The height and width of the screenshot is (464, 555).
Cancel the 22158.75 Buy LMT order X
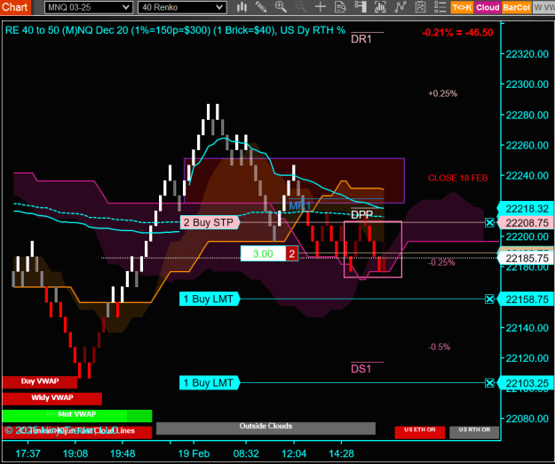point(489,300)
